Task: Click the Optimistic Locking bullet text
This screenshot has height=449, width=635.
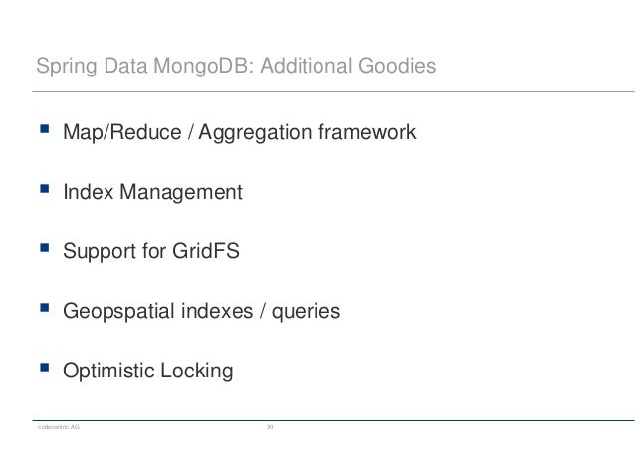Action: (148, 371)
